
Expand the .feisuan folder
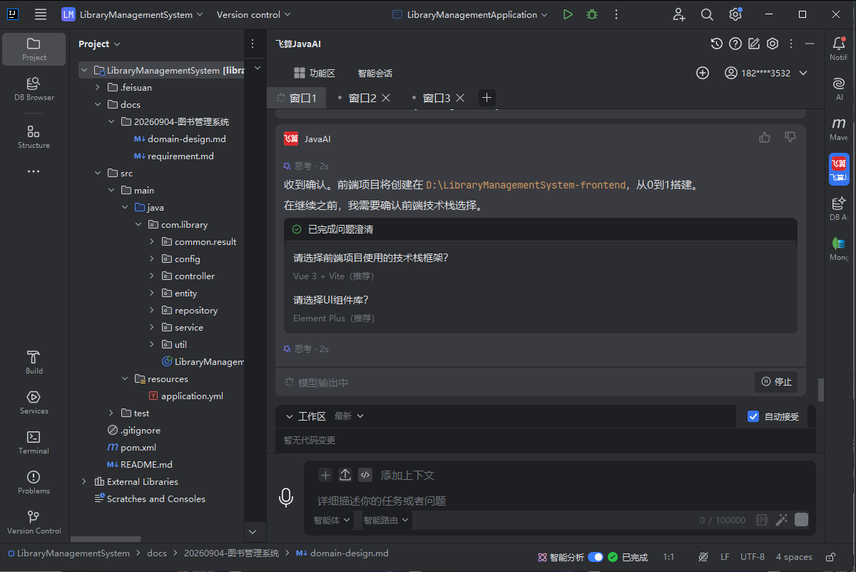tap(98, 87)
